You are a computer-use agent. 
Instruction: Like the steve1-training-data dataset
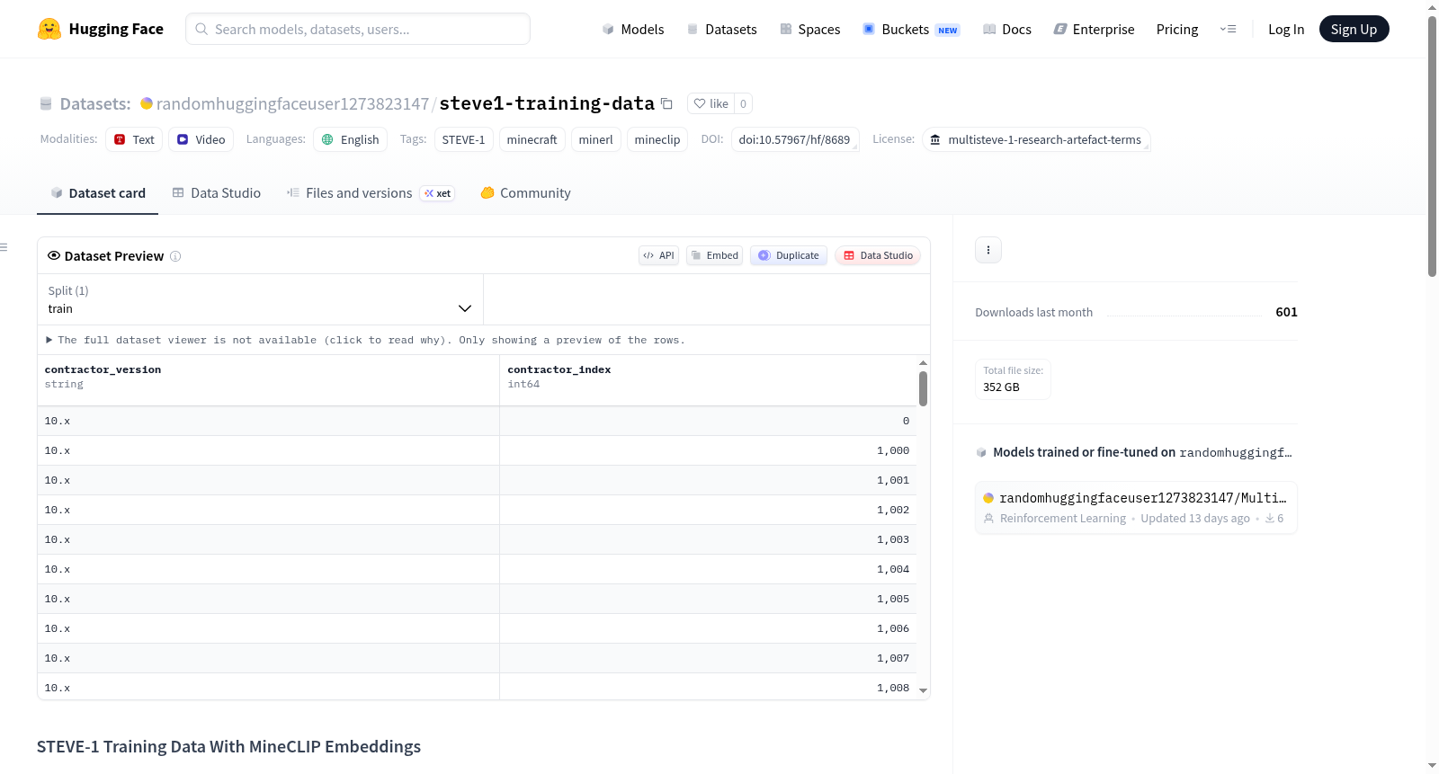711,103
